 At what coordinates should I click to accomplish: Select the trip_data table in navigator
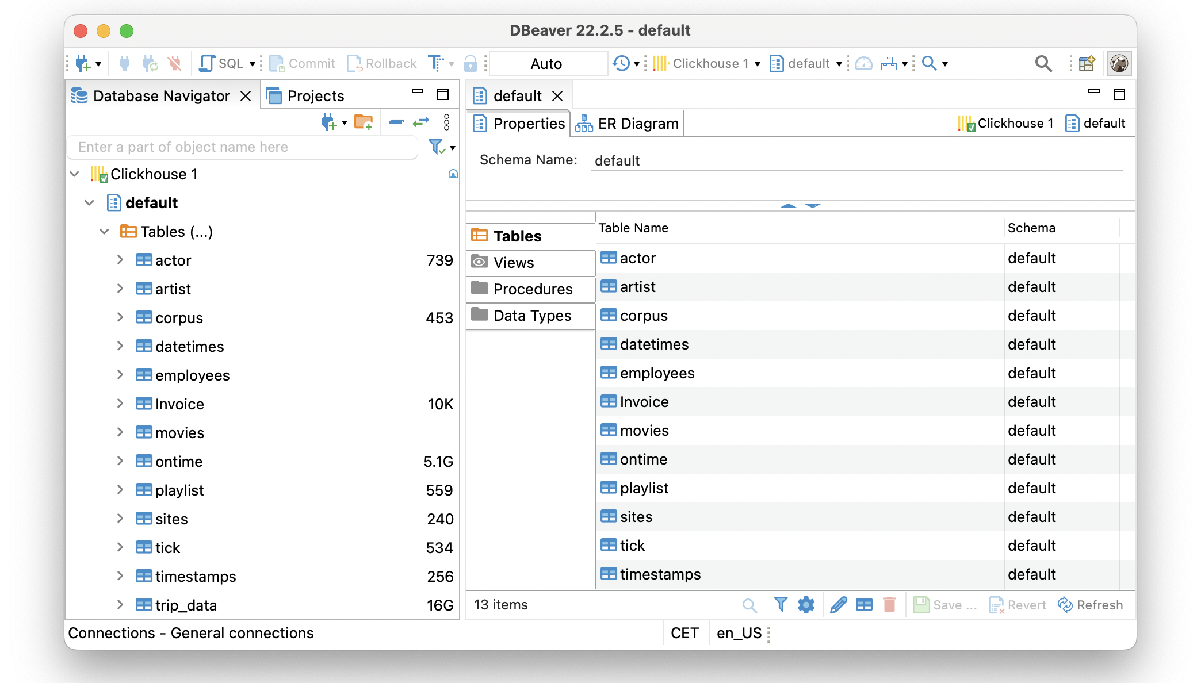click(185, 605)
